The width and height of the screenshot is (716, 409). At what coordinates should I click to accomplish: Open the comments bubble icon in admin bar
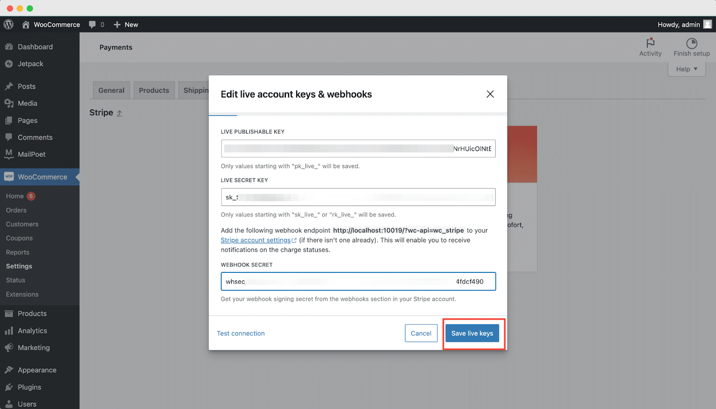click(92, 25)
